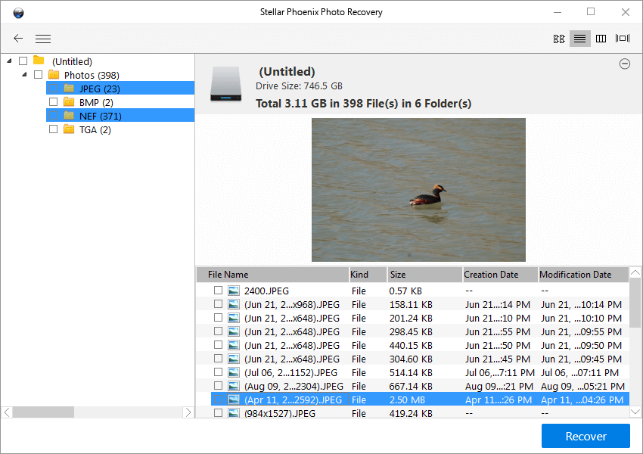
Task: Click the back arrow icon
Action: click(x=18, y=39)
